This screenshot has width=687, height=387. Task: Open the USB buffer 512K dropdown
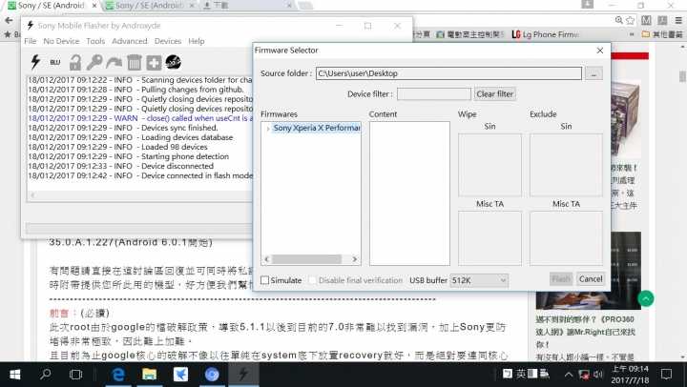[x=479, y=280]
